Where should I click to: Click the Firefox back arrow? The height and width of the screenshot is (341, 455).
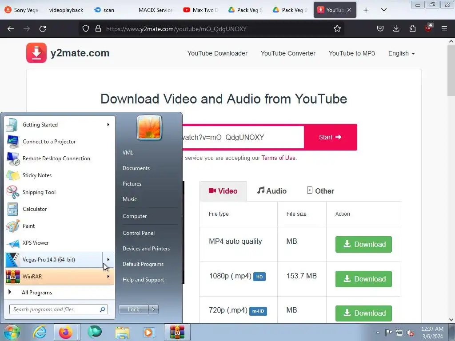click(11, 29)
